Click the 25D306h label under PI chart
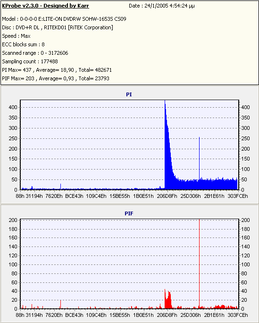This screenshot has width=259, height=323. [191, 196]
